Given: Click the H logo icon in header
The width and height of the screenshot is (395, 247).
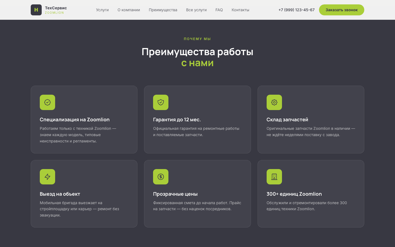Looking at the screenshot, I should tap(36, 10).
